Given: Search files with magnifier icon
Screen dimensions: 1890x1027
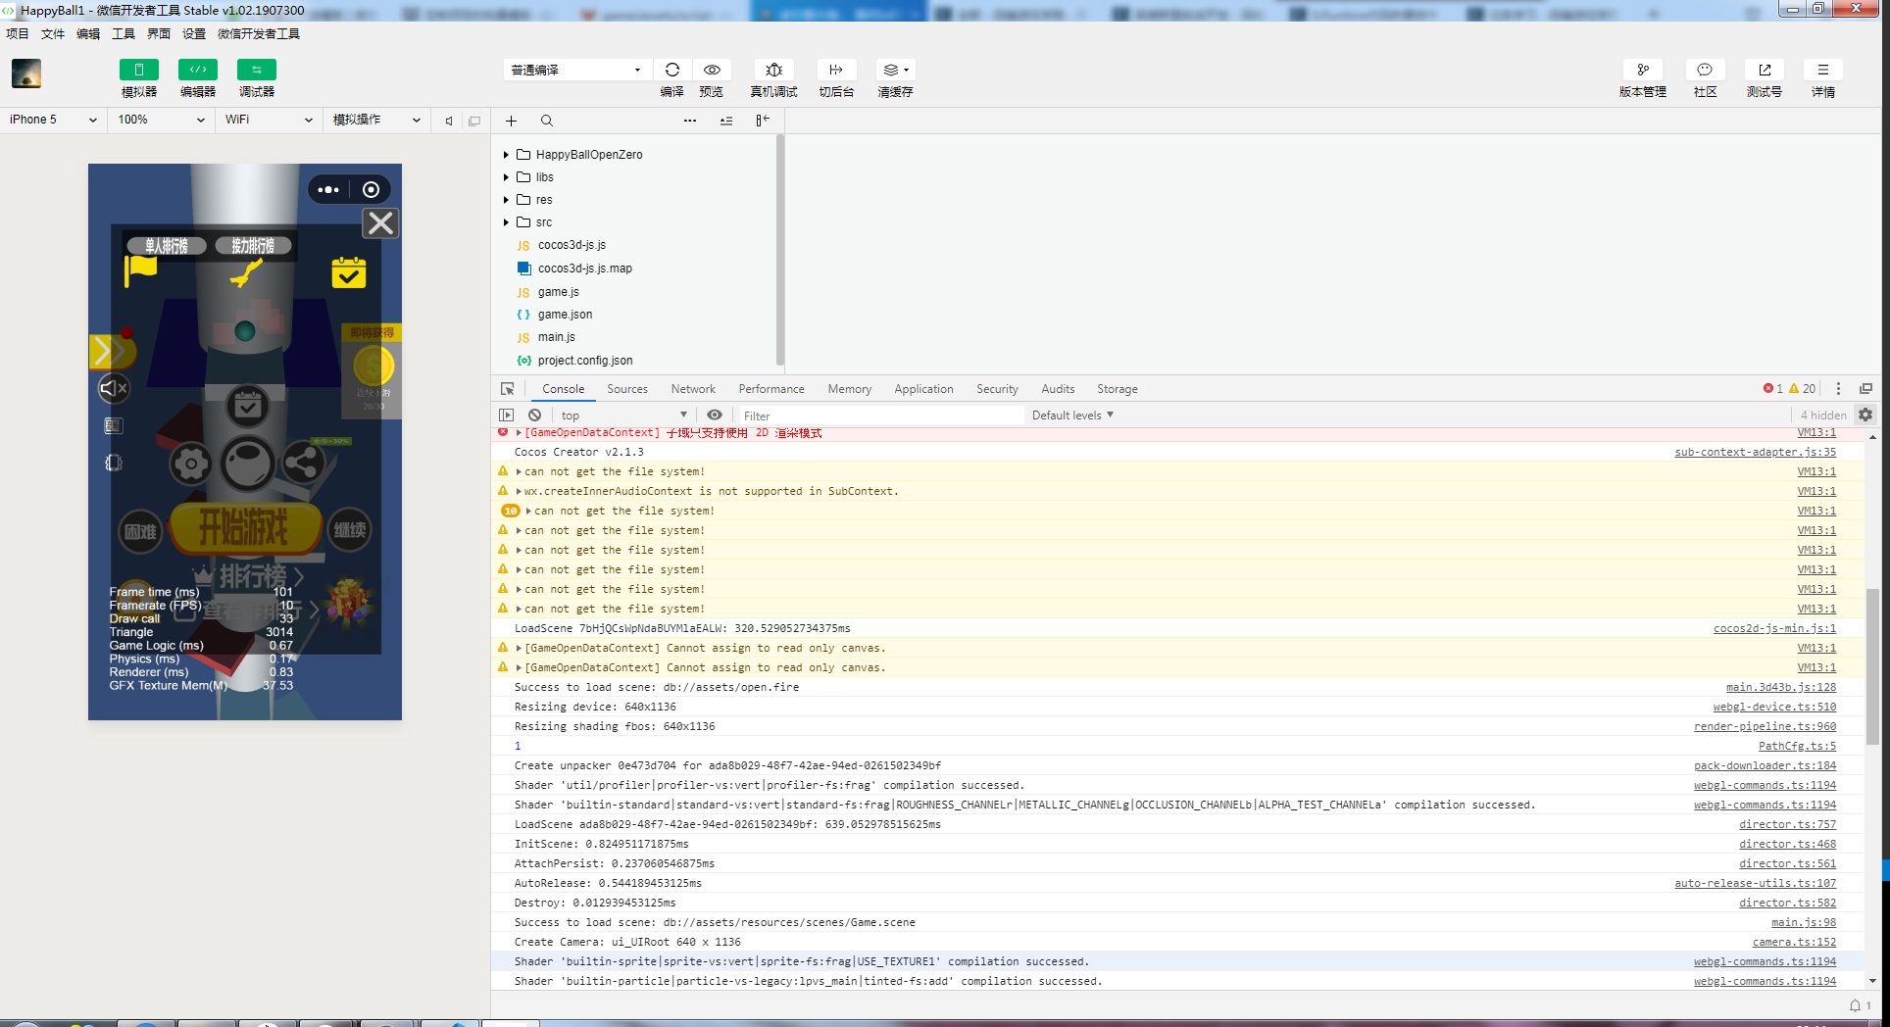Looking at the screenshot, I should [x=547, y=121].
